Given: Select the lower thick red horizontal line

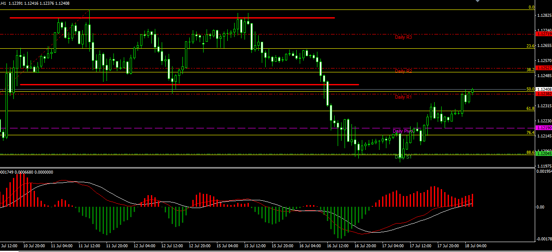Looking at the screenshot, I should coord(189,84).
